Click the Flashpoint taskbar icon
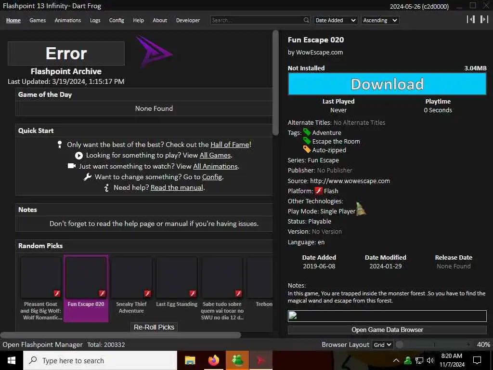 (260, 360)
